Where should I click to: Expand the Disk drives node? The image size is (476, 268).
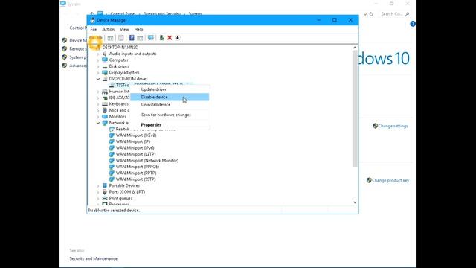(98, 66)
